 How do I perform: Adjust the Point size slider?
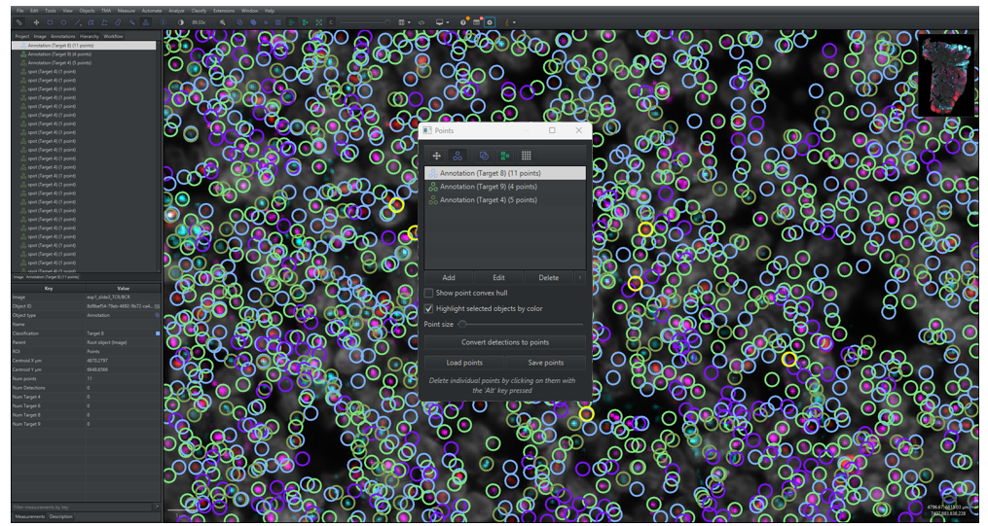pos(462,324)
